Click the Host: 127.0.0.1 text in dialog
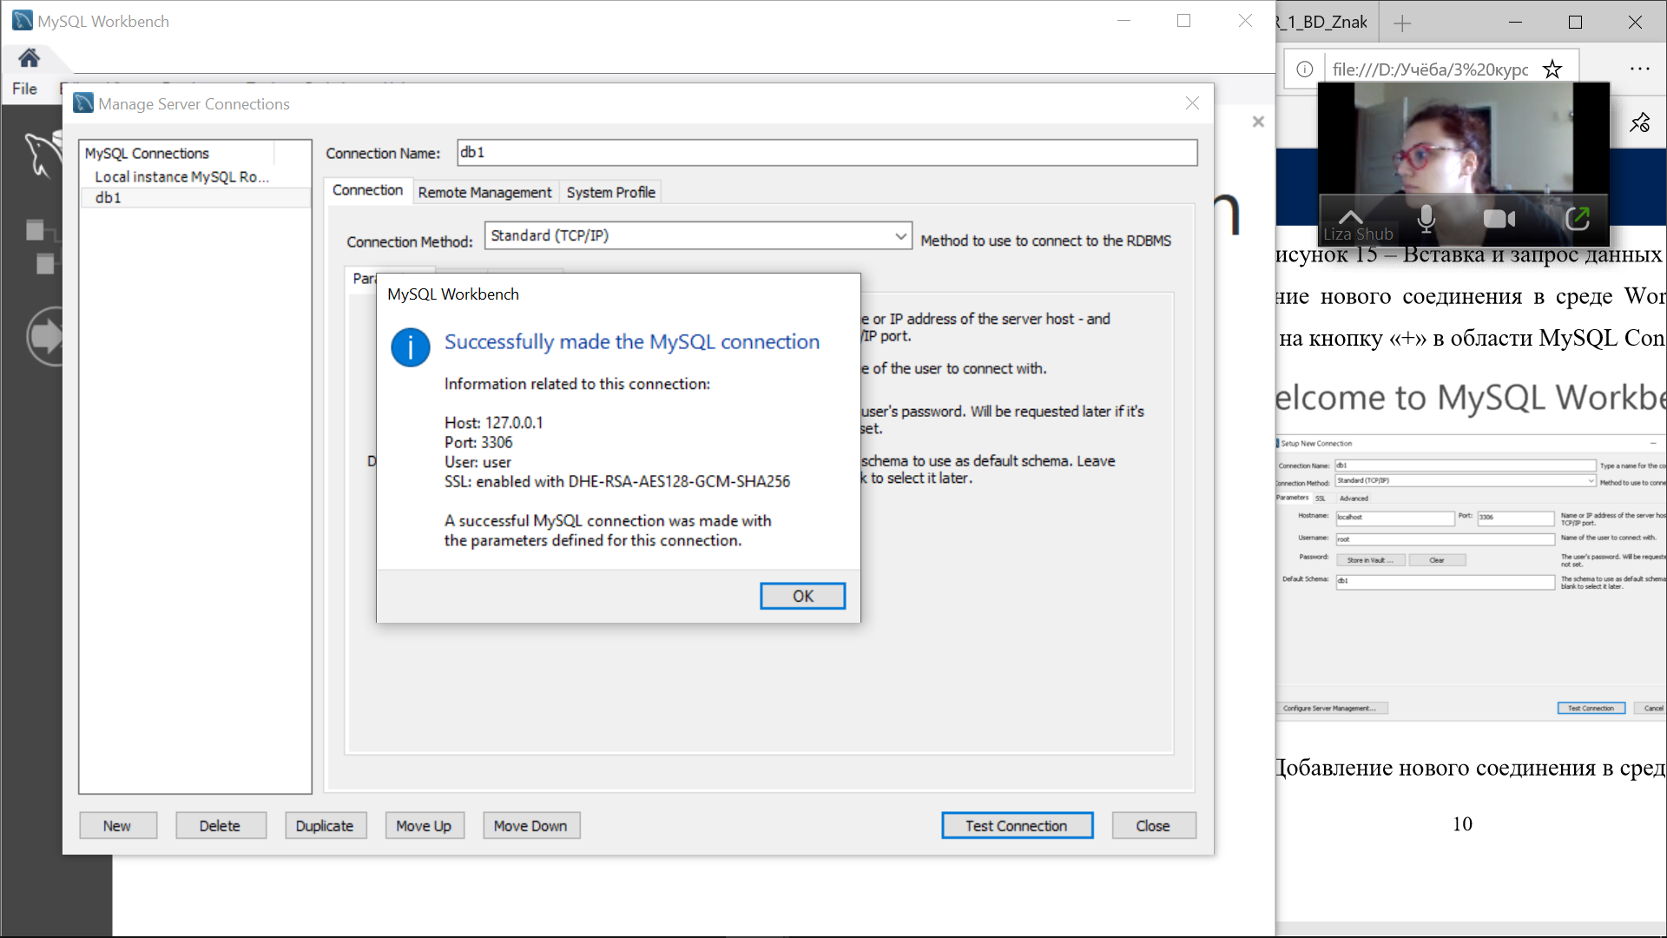 tap(493, 423)
